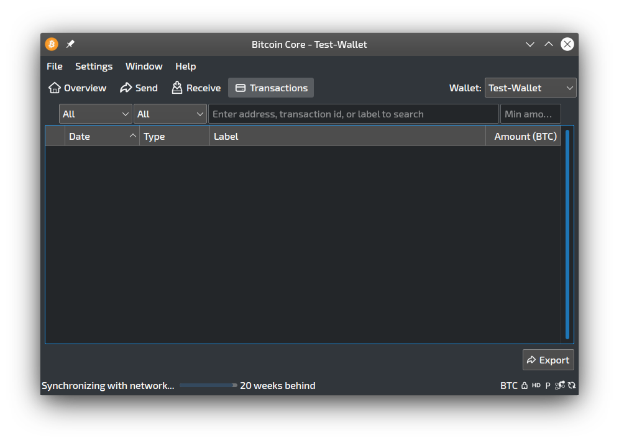The height and width of the screenshot is (443, 619).
Task: Click the 'Wallet:' label
Action: click(465, 88)
